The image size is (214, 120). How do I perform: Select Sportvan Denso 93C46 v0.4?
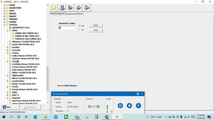click(x=26, y=101)
